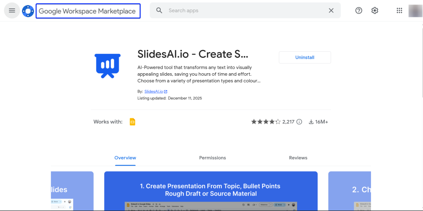
Task: Click the Google Workspace Marketplace logo
Action: 28,11
